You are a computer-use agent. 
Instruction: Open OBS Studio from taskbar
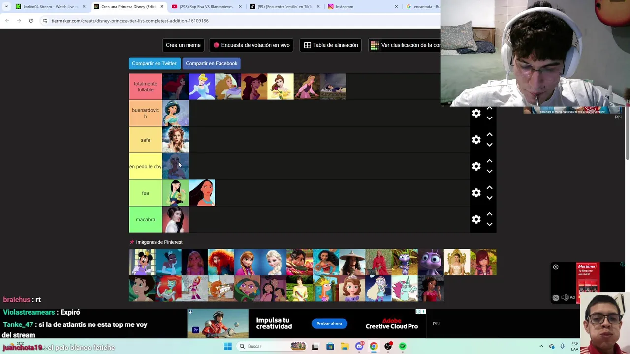388,346
